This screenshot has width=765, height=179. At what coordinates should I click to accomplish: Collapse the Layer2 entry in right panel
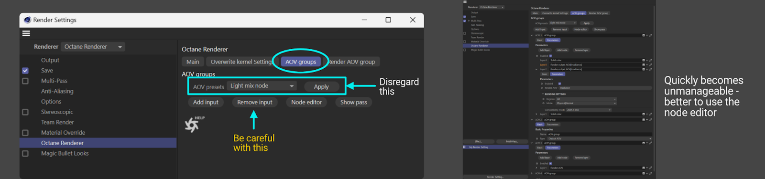coord(536,70)
